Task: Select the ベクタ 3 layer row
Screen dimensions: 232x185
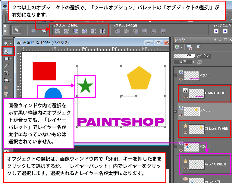Action: coord(205,76)
